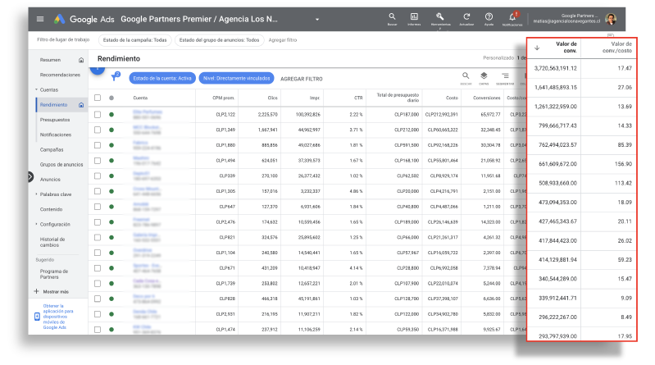This screenshot has width=655, height=365.
Task: Click conversion value 3,720,563,191.12
Action: (x=556, y=68)
